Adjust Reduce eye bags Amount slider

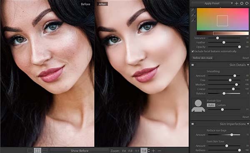pyautogui.click(x=232, y=135)
